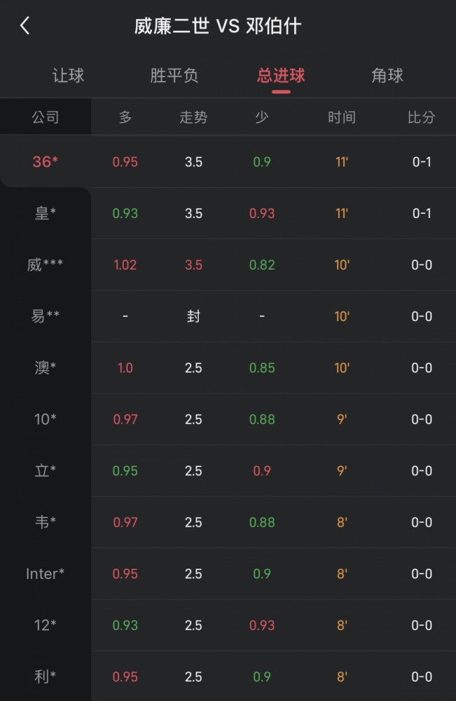Select company Inter* in the sidebar
This screenshot has width=456, height=701.
(x=45, y=573)
